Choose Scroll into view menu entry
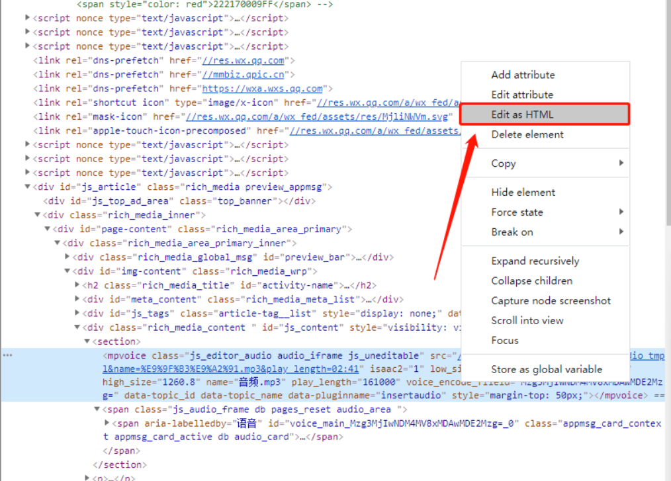 (527, 320)
